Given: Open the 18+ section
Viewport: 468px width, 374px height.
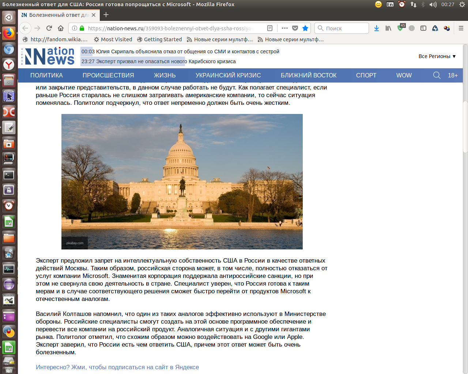Looking at the screenshot, I should [x=453, y=75].
